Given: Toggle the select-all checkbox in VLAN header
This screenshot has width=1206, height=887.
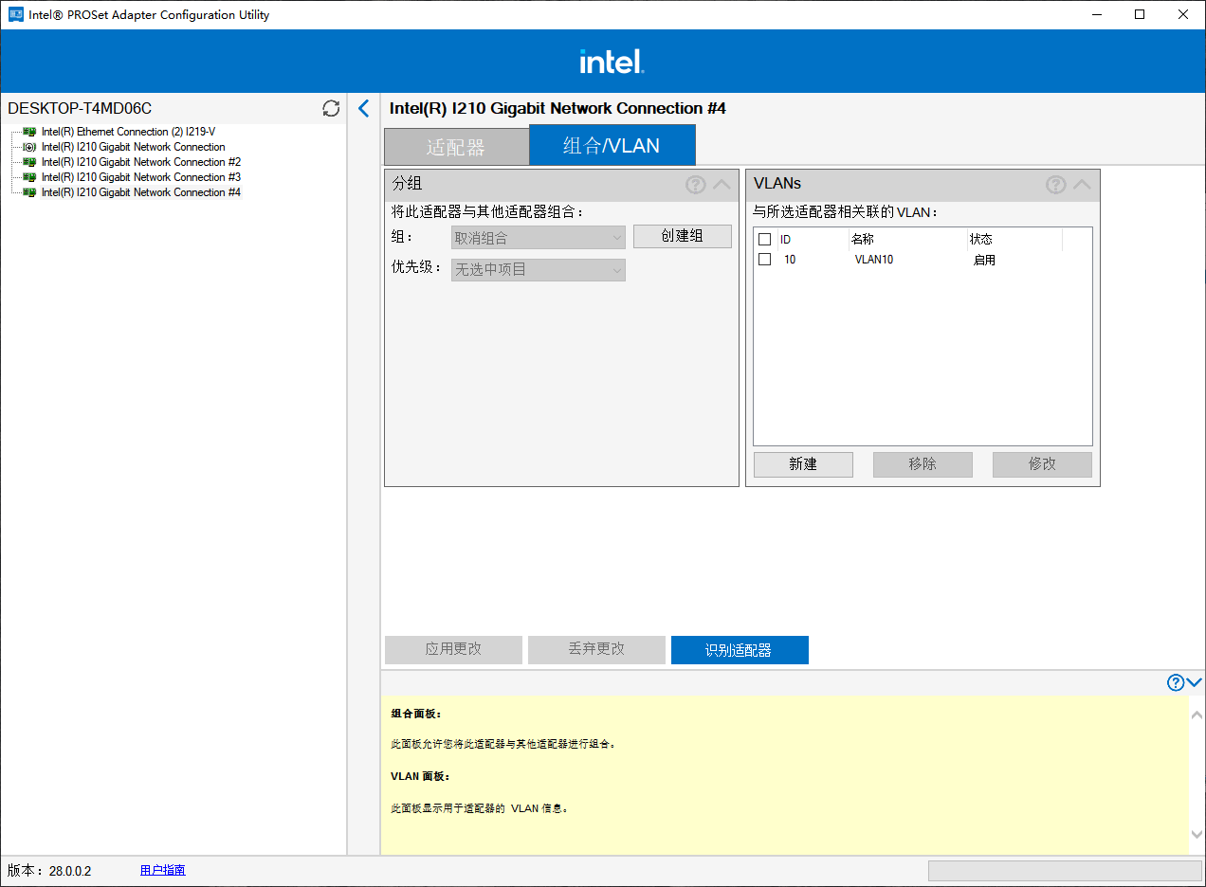Looking at the screenshot, I should coord(765,240).
